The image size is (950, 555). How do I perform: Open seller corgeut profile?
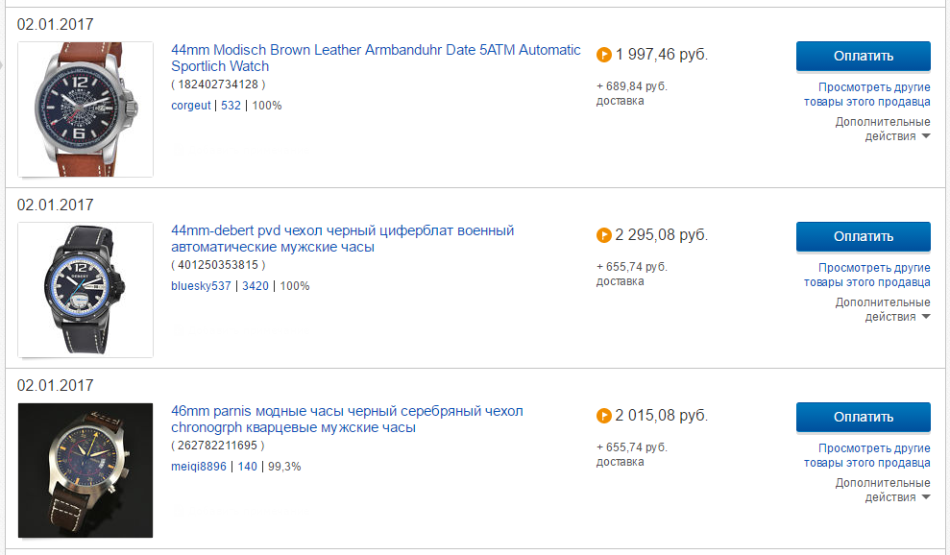click(x=191, y=106)
